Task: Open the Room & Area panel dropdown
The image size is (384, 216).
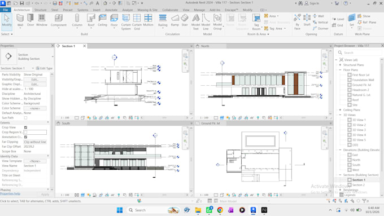Action: [258, 34]
